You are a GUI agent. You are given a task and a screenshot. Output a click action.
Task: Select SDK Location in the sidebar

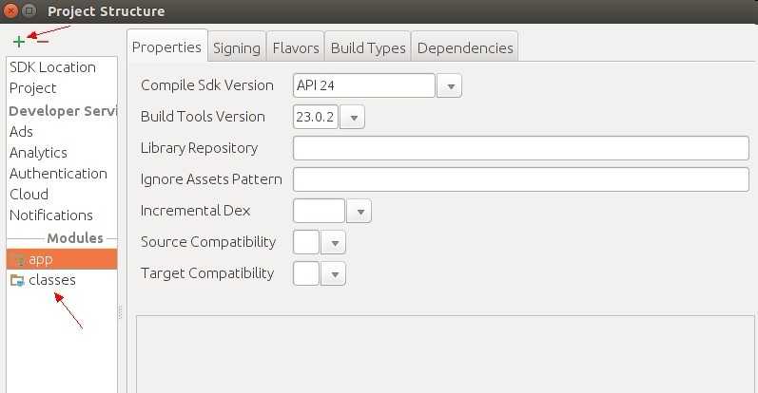[x=52, y=67]
